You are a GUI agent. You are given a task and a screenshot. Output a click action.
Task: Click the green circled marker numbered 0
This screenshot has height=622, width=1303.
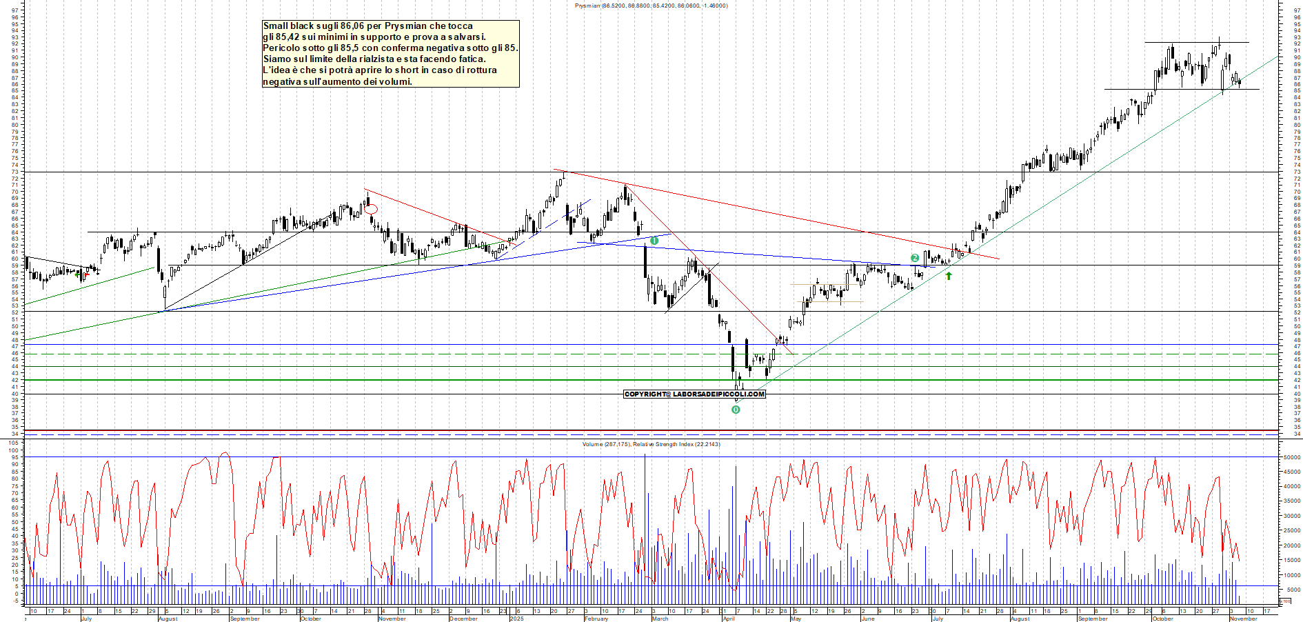pos(736,410)
